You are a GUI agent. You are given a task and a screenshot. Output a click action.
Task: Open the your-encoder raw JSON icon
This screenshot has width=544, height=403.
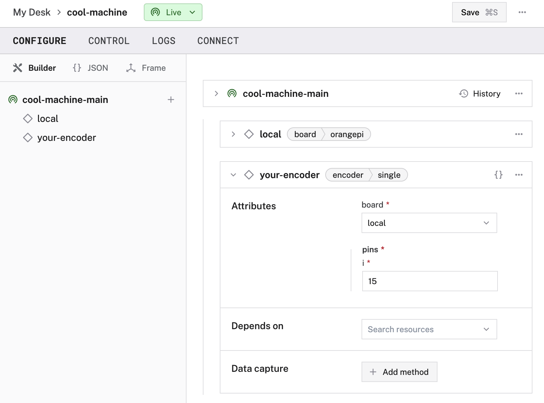[x=498, y=175]
